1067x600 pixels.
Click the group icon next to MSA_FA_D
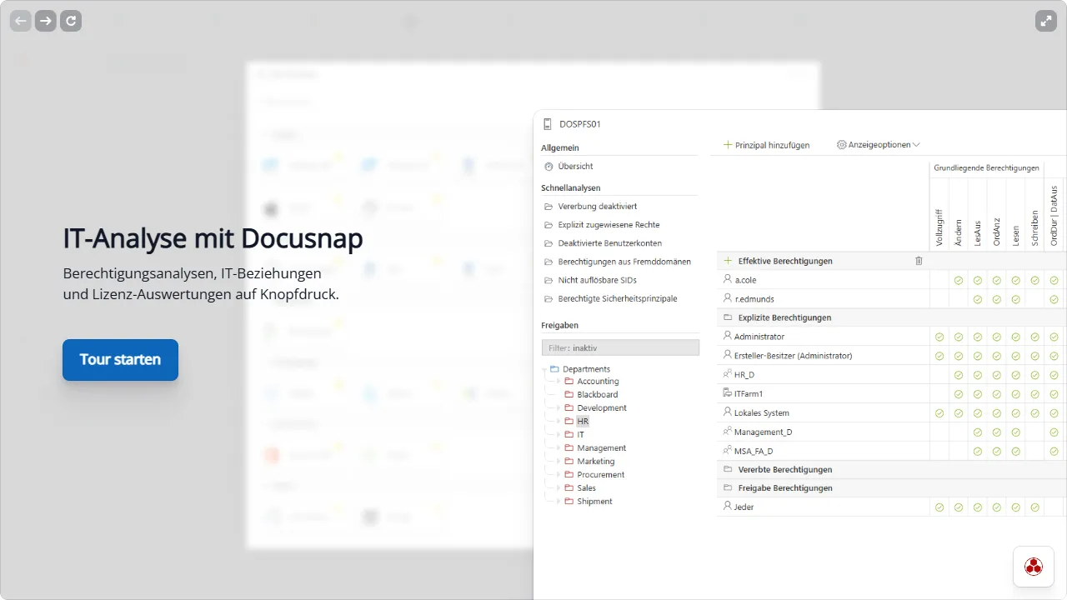pyautogui.click(x=728, y=451)
